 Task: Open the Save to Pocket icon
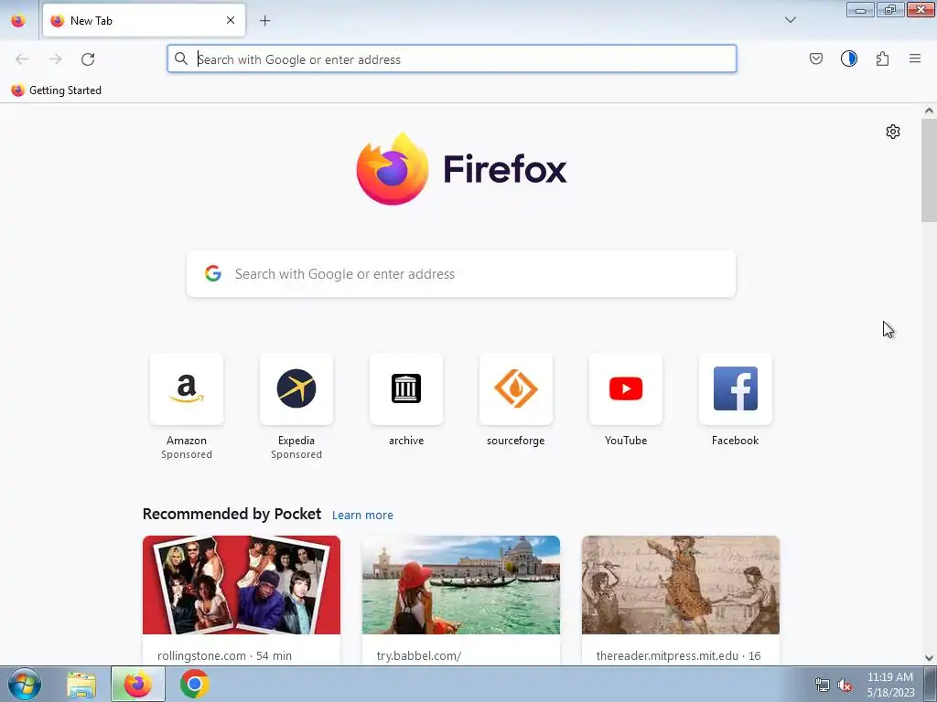[x=815, y=58]
